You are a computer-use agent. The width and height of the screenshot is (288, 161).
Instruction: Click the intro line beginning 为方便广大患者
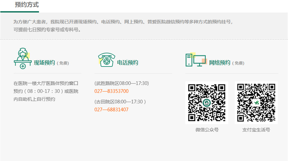coord(123,22)
